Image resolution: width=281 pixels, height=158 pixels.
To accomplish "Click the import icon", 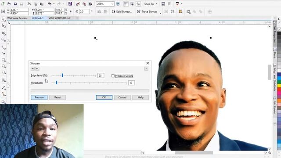I will 78,4.
